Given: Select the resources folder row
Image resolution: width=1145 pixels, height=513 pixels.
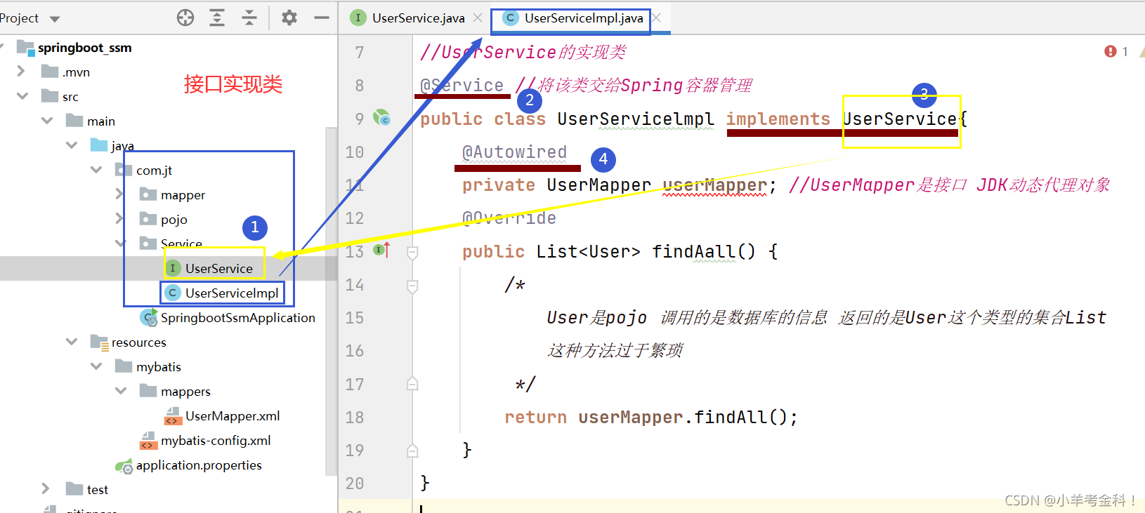Looking at the screenshot, I should [138, 342].
